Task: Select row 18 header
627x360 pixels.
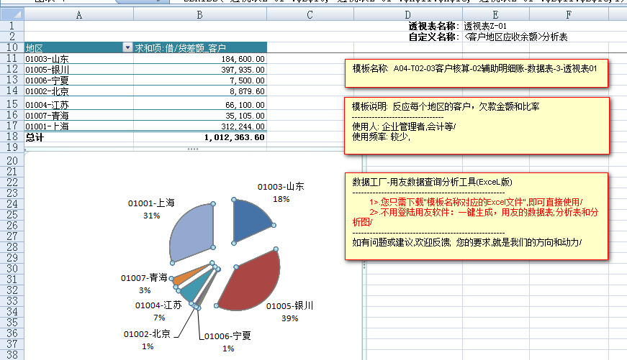Action: pyautogui.click(x=12, y=137)
